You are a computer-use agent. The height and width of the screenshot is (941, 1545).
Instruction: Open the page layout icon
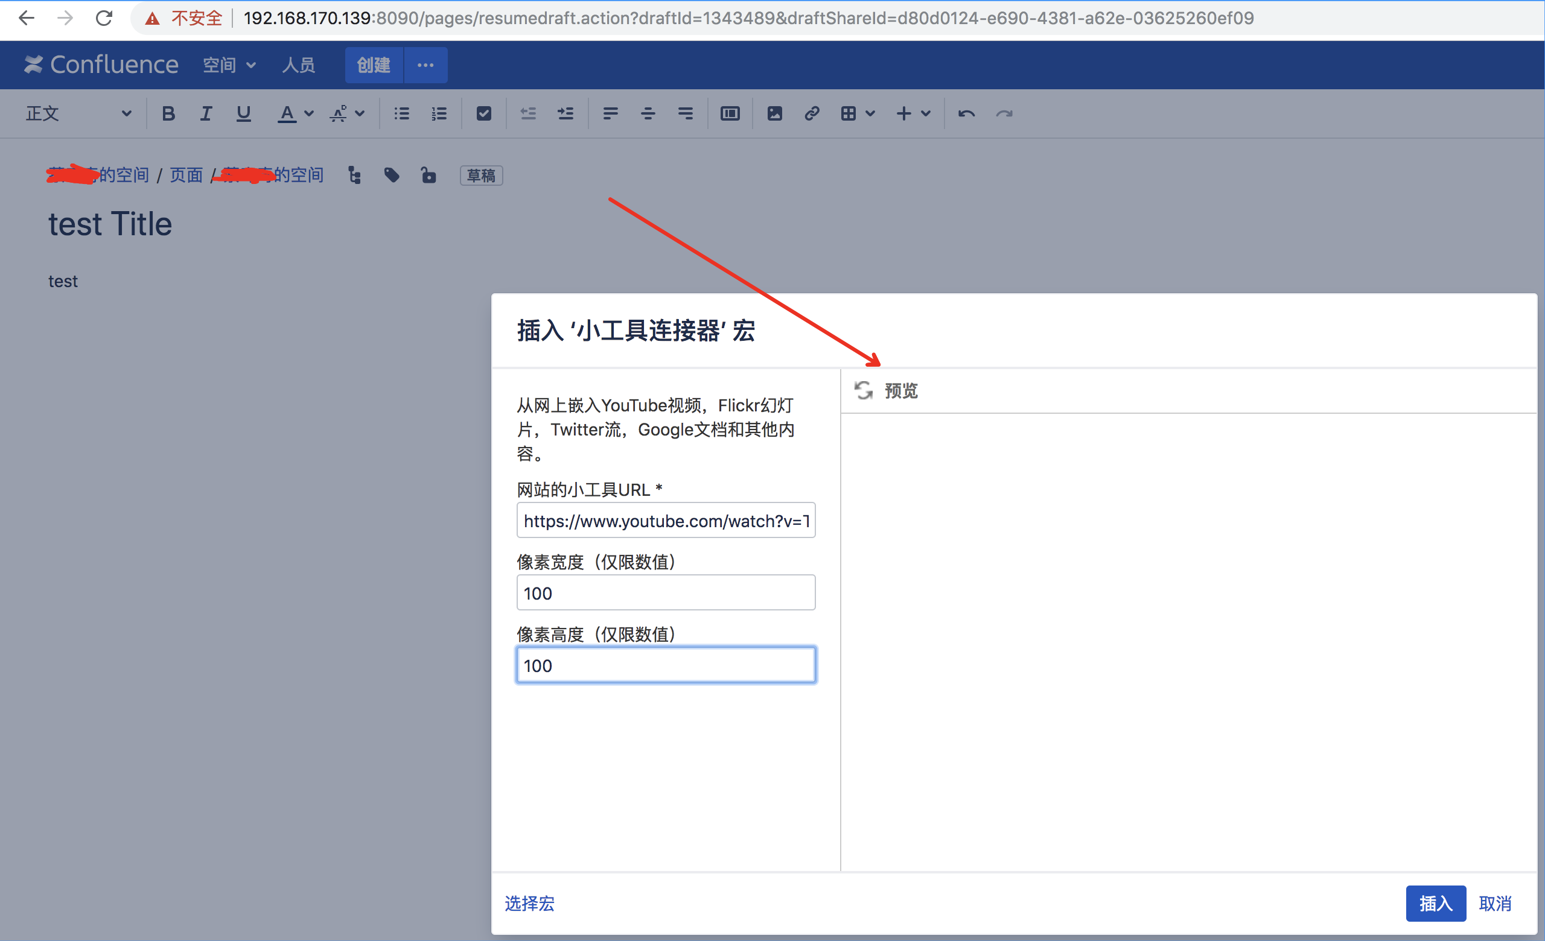tap(730, 113)
